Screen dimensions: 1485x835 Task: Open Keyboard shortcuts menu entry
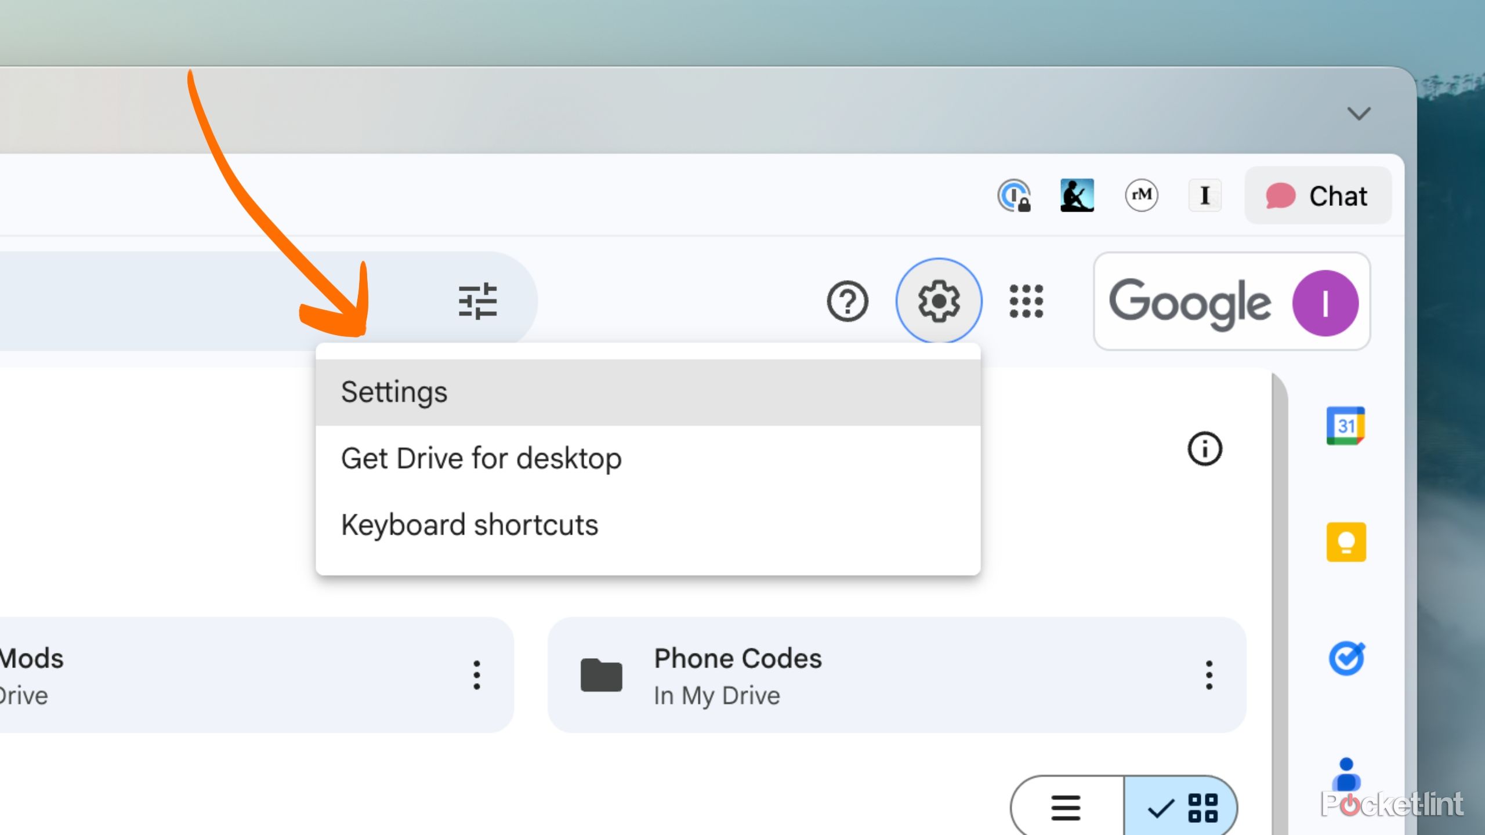point(470,525)
